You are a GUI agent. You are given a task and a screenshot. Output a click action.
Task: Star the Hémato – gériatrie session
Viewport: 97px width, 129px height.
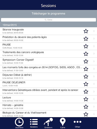click(x=86, y=107)
